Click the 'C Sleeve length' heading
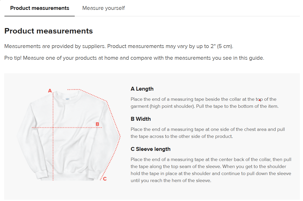 tap(150, 149)
